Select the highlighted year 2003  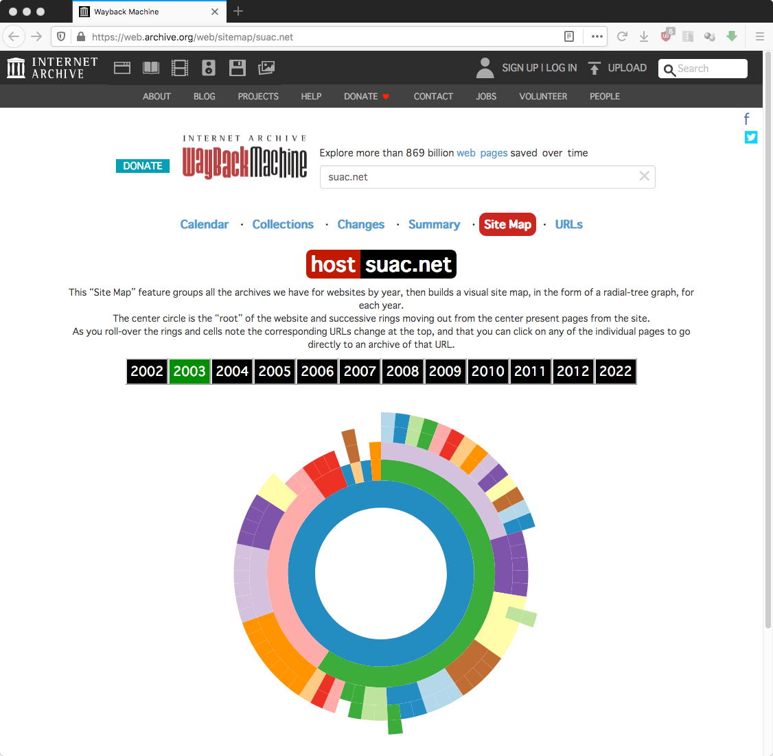coord(189,371)
